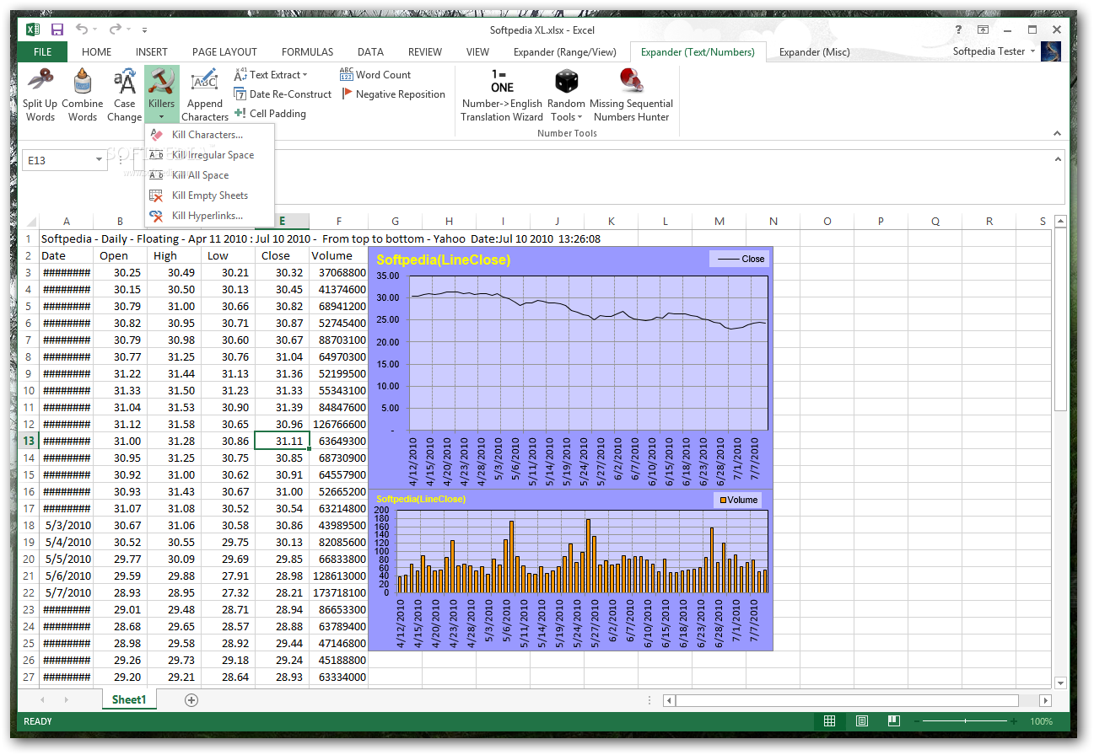
Task: Click the vertical scrollbar down arrow
Action: (1060, 683)
